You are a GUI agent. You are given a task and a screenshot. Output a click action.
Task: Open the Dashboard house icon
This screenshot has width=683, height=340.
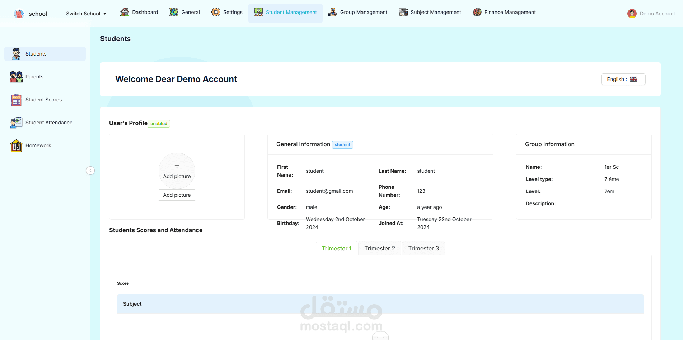[125, 12]
